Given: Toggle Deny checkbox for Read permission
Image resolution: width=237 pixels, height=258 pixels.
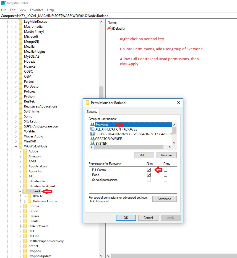Looking at the screenshot, I should coord(165,175).
